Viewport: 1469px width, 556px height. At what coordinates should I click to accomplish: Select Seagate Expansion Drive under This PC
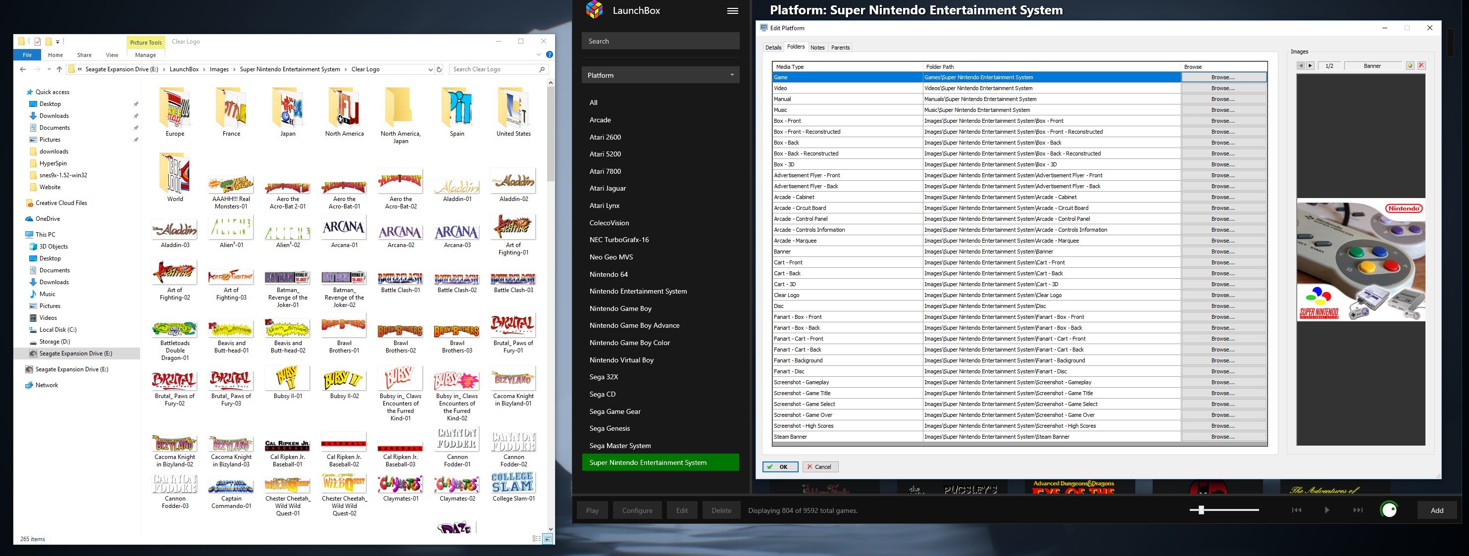(x=76, y=353)
